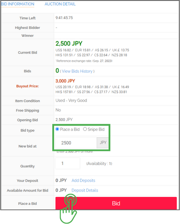Viewport: 180px width, 224px height.
Task: Click the JPY currency addon box
Action: (103, 143)
